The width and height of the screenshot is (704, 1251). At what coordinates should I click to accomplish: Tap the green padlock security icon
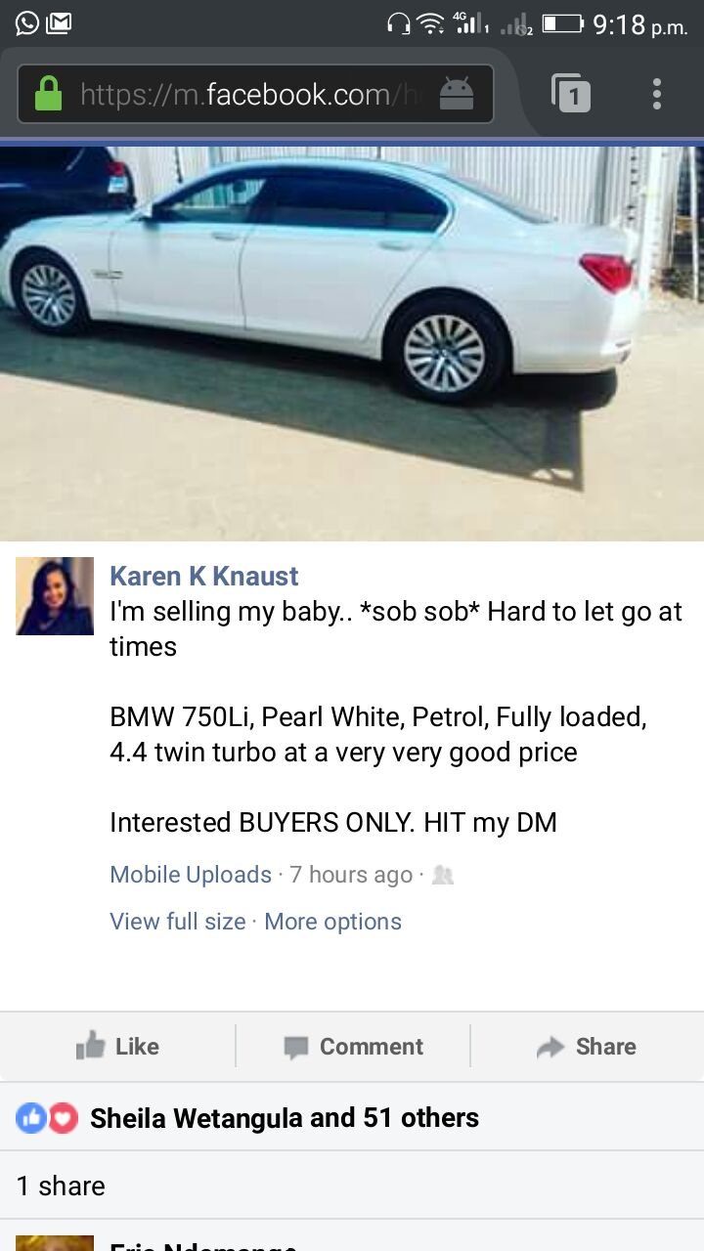click(48, 94)
